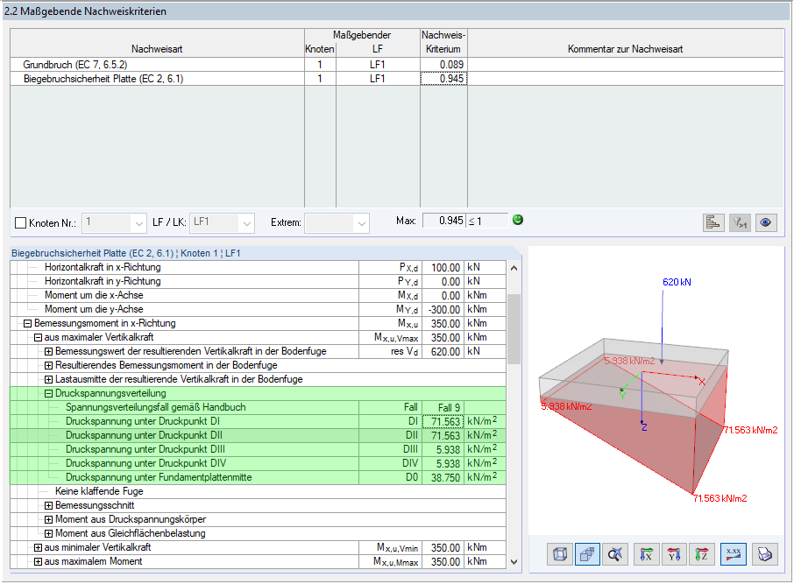Select the isometric wireframe cube view icon
794x584 pixels.
pyautogui.click(x=558, y=554)
